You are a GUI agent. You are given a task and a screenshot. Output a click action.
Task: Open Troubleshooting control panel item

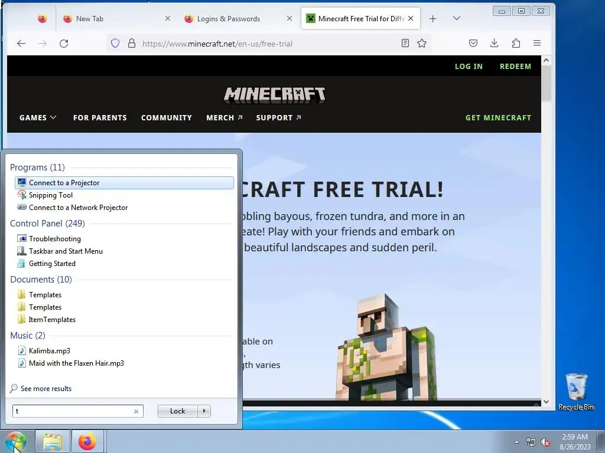[x=124, y=239]
